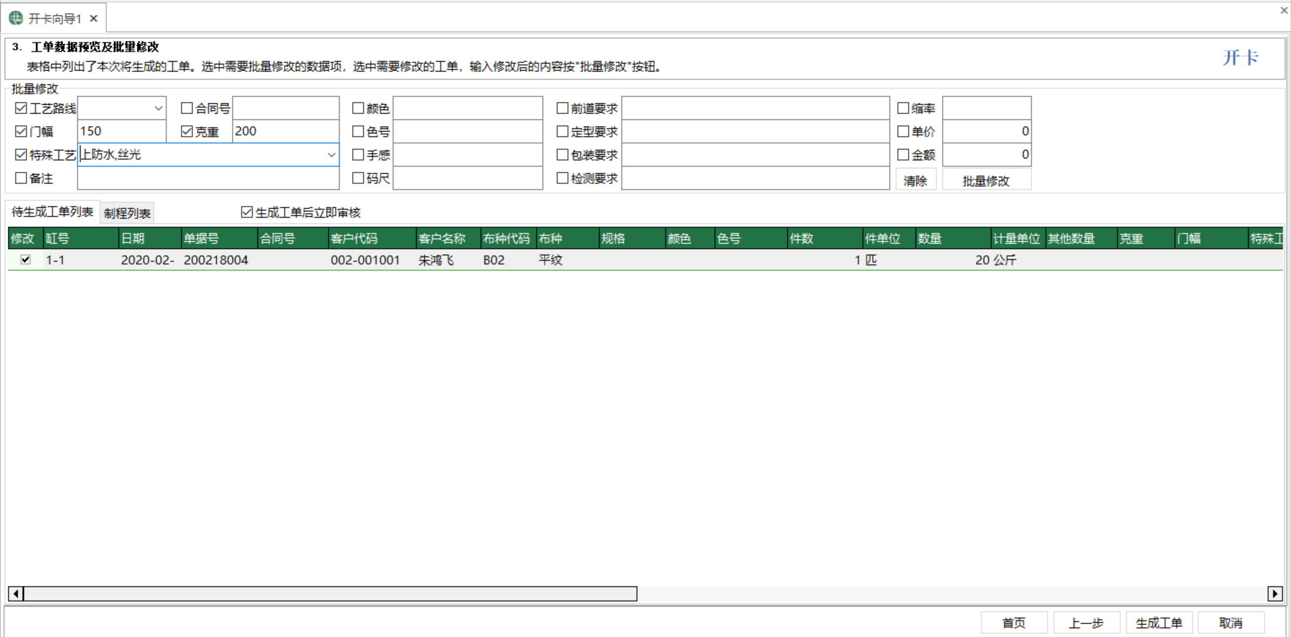Open the 工艺路线 dropdown
1291x637 pixels.
tap(158, 108)
